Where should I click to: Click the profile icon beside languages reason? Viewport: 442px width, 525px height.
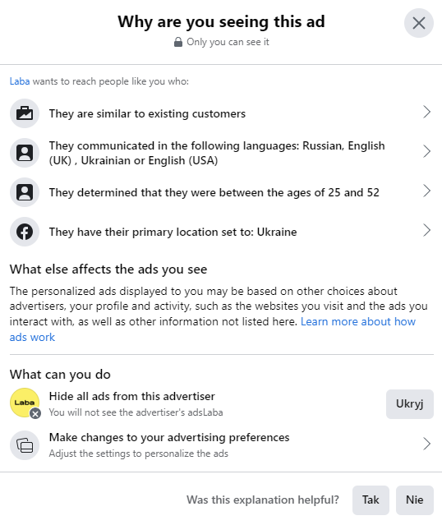(25, 153)
